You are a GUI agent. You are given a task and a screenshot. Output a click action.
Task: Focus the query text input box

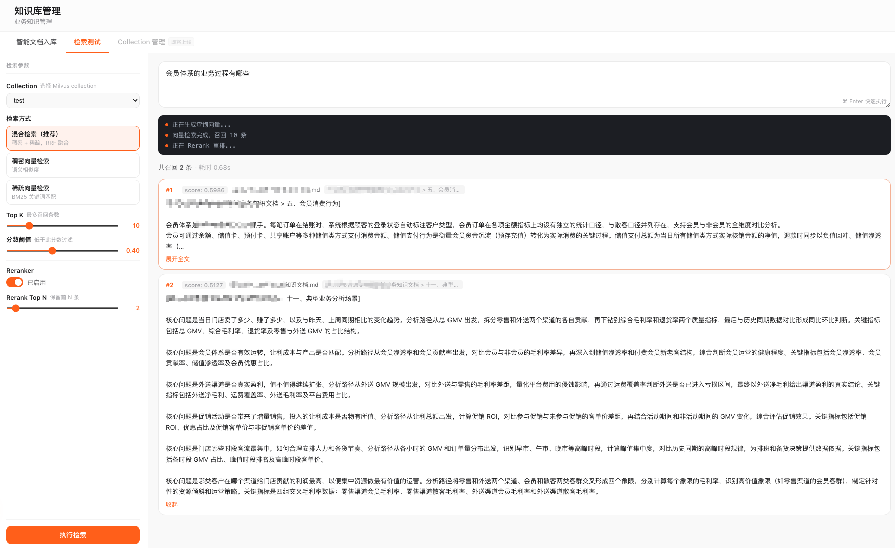(x=524, y=84)
